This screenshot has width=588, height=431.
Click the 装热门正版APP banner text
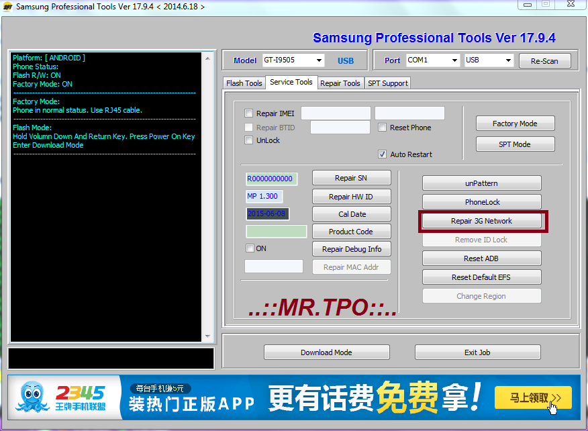(x=191, y=404)
